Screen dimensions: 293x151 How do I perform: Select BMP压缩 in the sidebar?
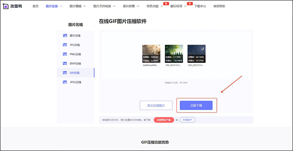pyautogui.click(x=76, y=64)
